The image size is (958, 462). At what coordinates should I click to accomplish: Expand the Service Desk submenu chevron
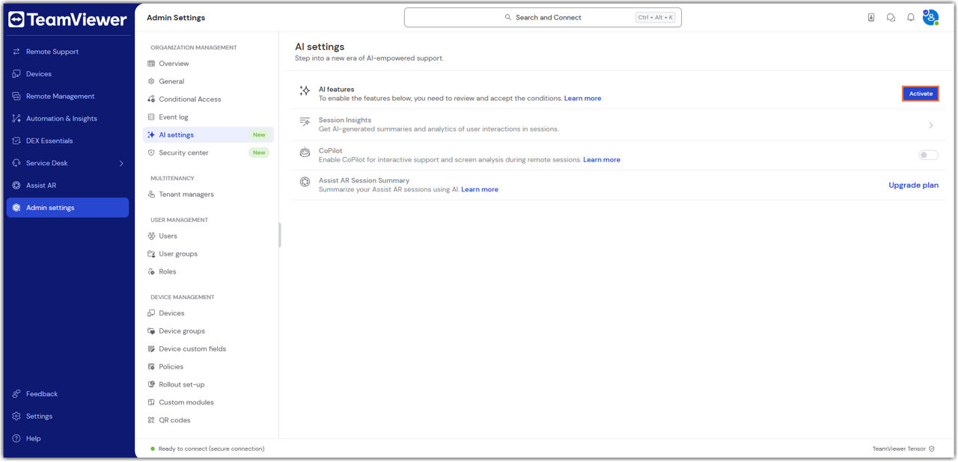click(121, 163)
